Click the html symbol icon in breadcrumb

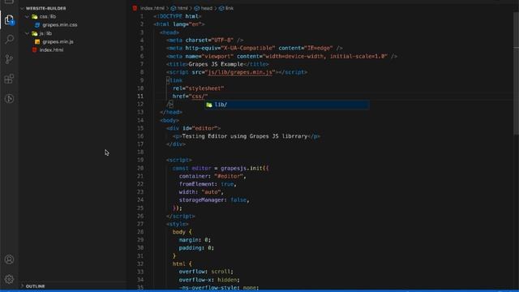pos(173,8)
